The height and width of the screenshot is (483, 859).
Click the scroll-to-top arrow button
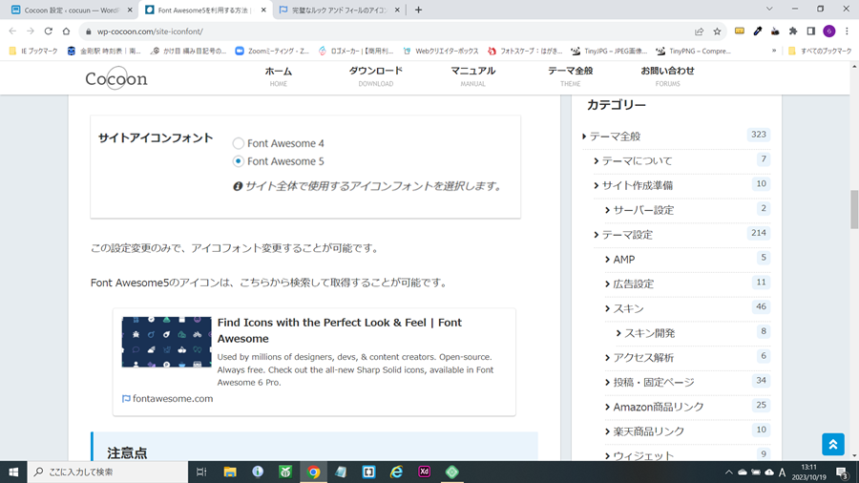pyautogui.click(x=832, y=444)
